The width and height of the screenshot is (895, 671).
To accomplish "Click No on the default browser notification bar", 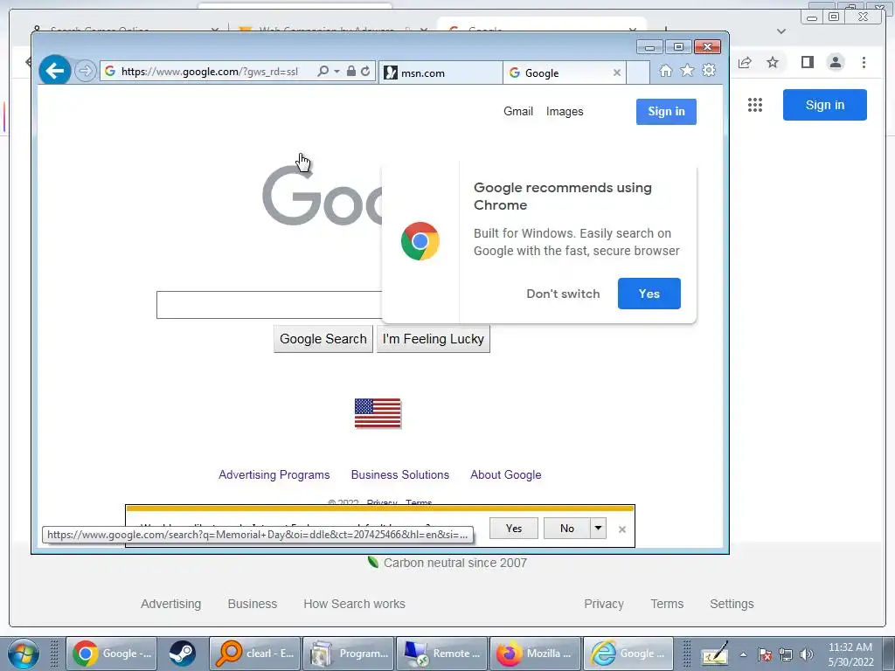I will pos(566,529).
